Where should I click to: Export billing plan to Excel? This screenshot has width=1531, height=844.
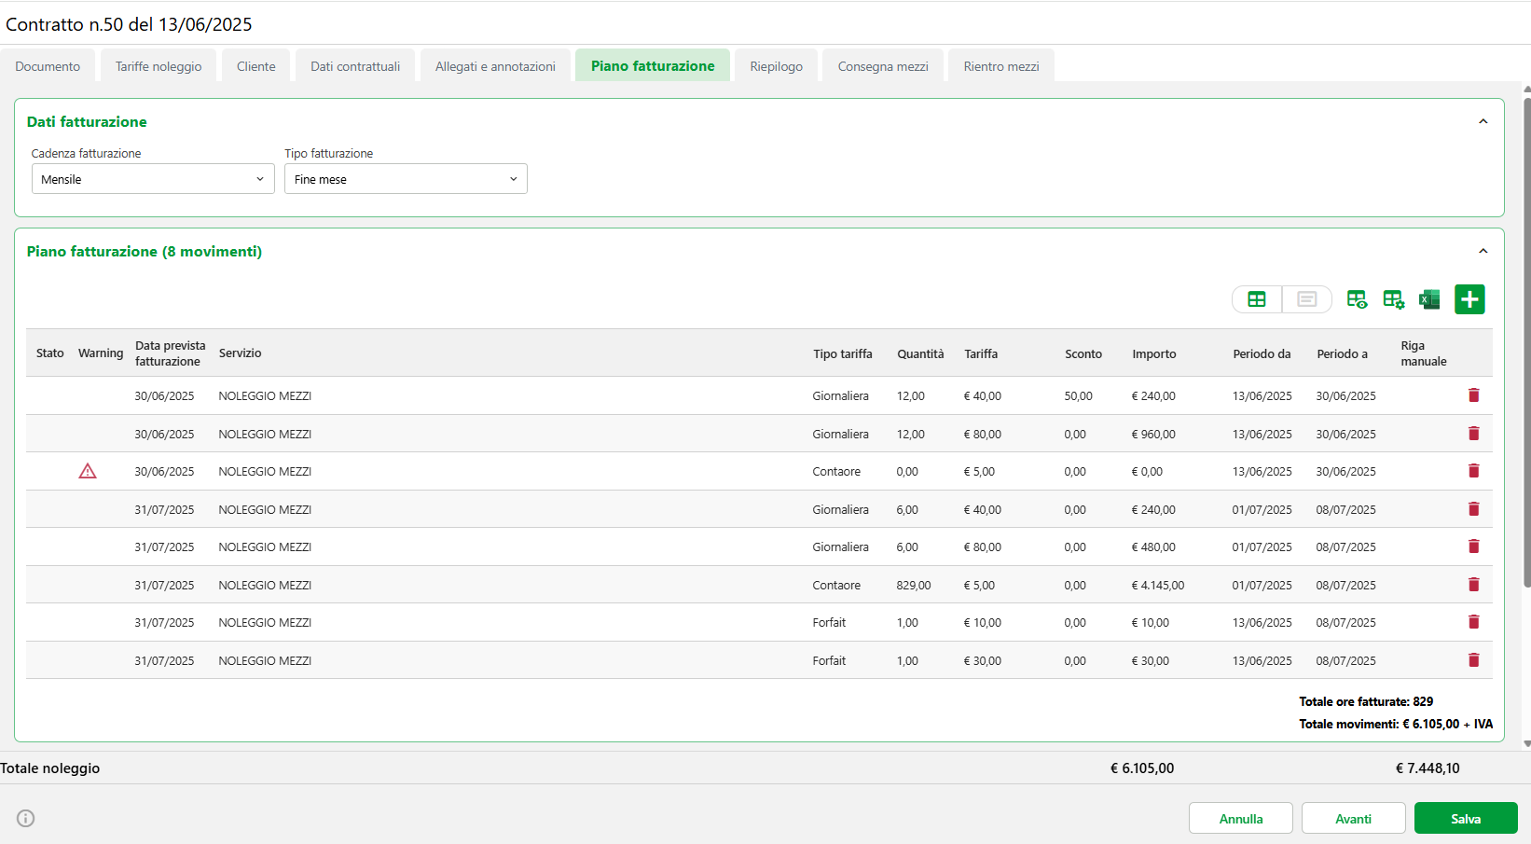tap(1429, 299)
